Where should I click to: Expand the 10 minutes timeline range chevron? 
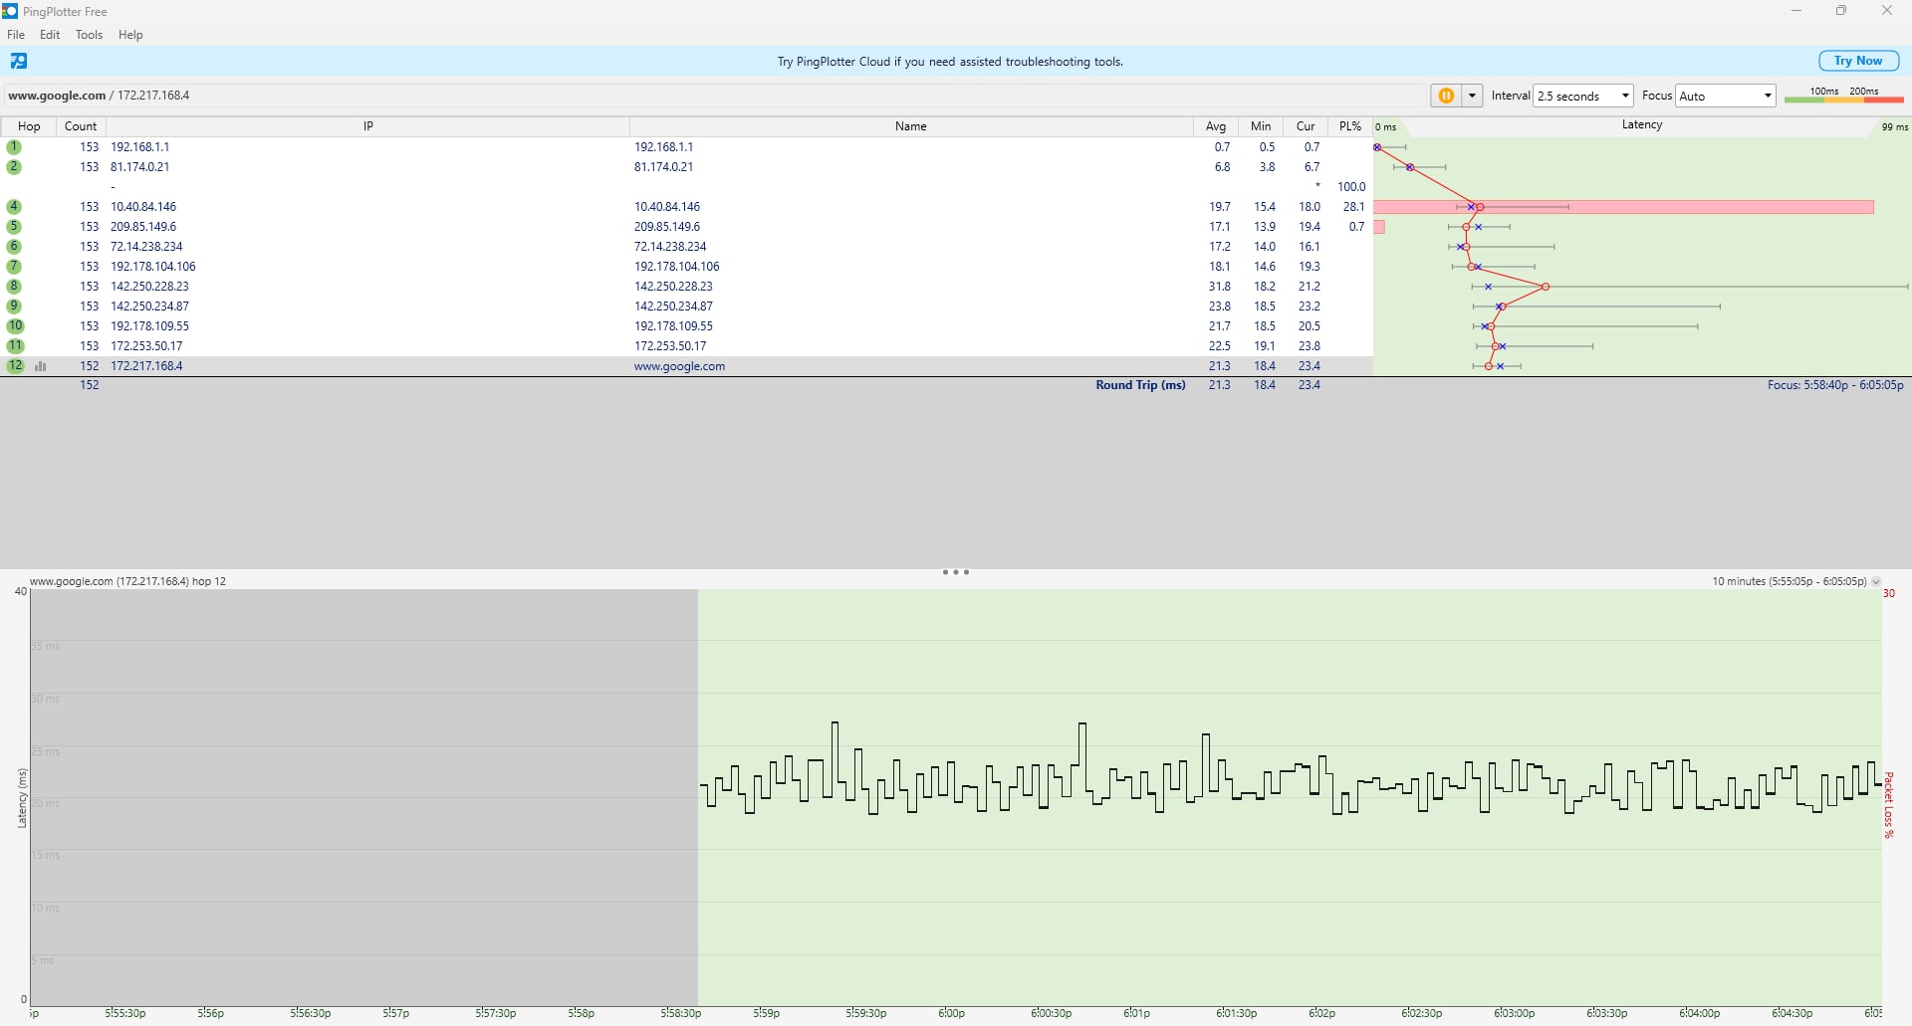coord(1876,582)
